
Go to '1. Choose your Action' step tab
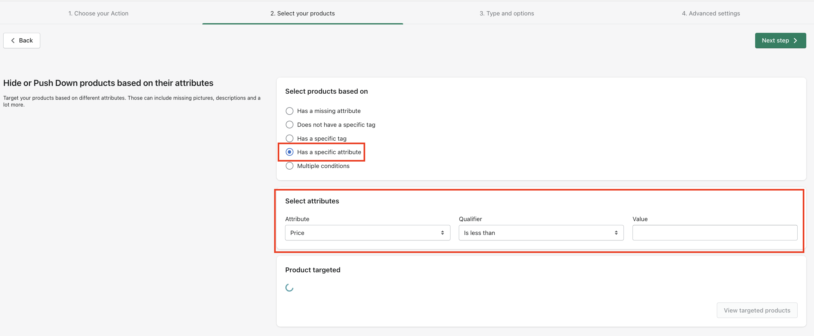(98, 14)
